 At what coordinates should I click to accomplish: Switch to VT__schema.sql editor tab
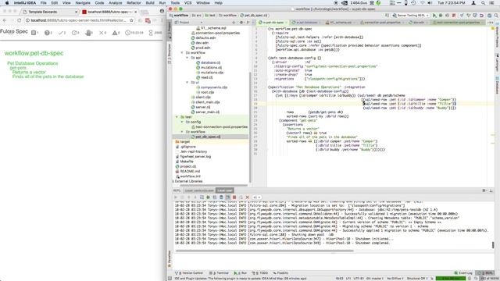[341, 23]
